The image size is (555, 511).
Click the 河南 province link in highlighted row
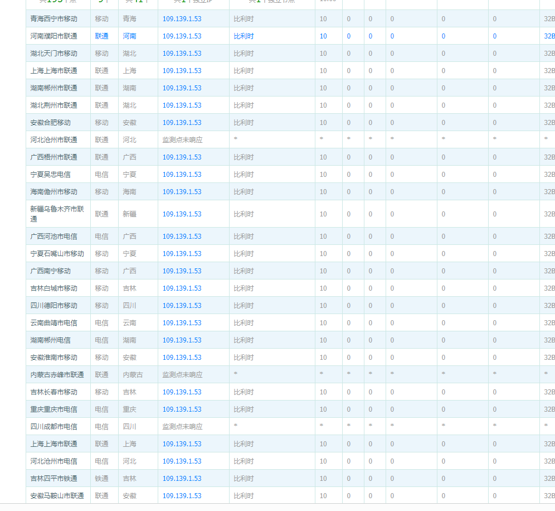pyautogui.click(x=129, y=36)
